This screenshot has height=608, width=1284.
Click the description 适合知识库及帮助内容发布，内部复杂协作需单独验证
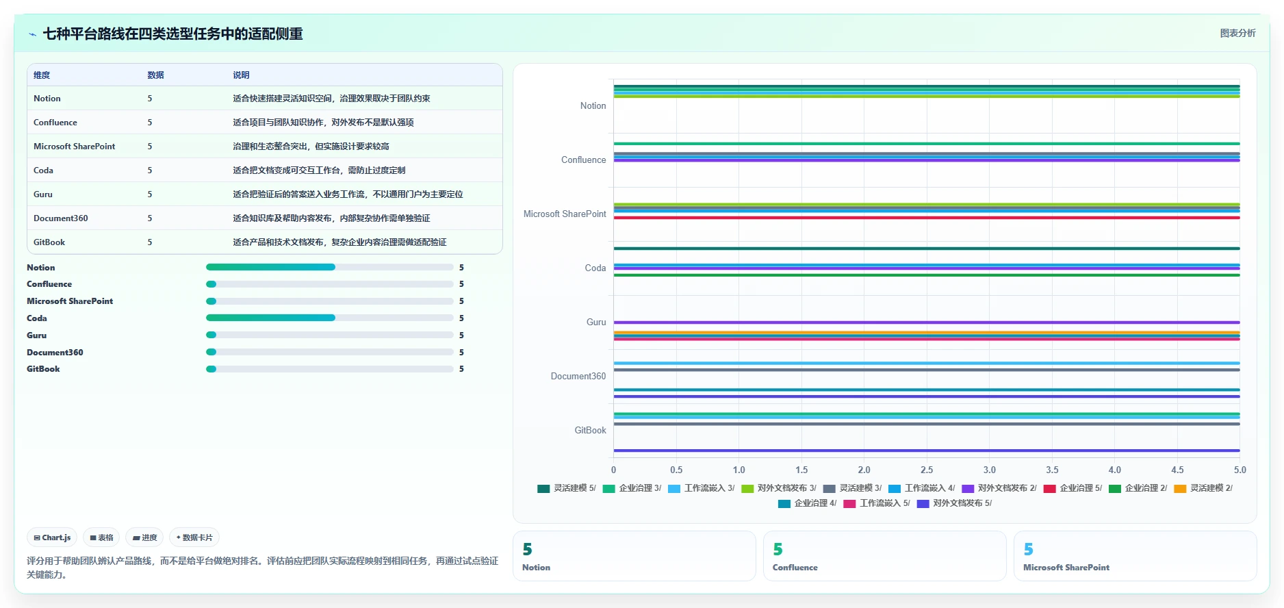pyautogui.click(x=331, y=218)
